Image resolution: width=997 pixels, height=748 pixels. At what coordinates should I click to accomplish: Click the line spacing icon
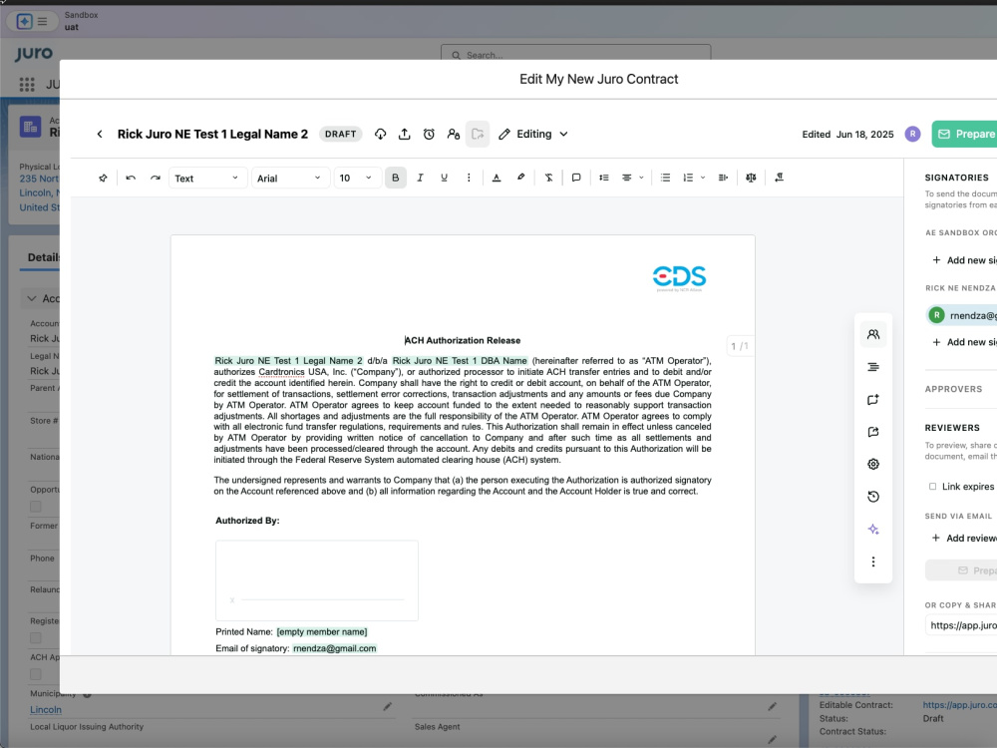(x=604, y=179)
